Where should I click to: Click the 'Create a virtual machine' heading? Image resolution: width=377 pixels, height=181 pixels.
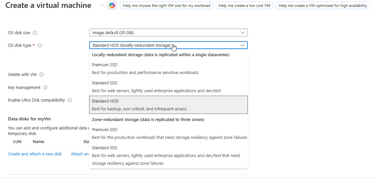48,5
